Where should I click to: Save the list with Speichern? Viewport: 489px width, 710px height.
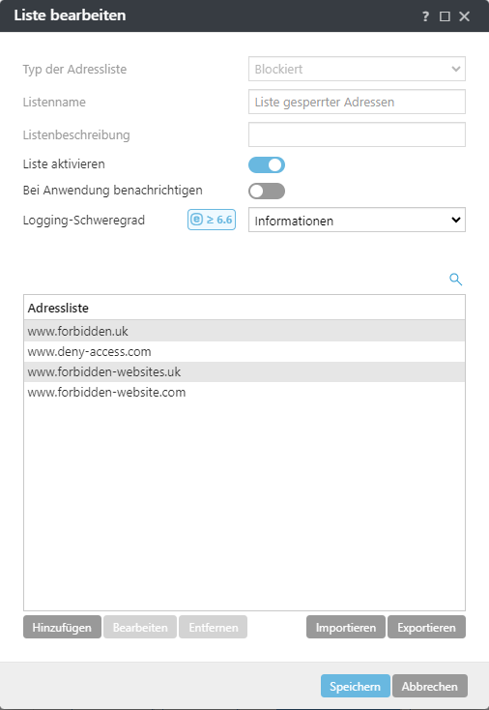pyautogui.click(x=355, y=686)
